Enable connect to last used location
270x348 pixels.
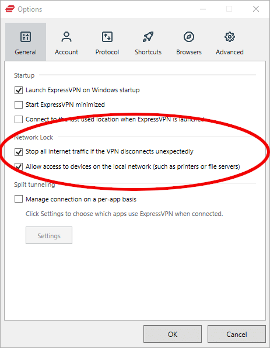point(19,119)
